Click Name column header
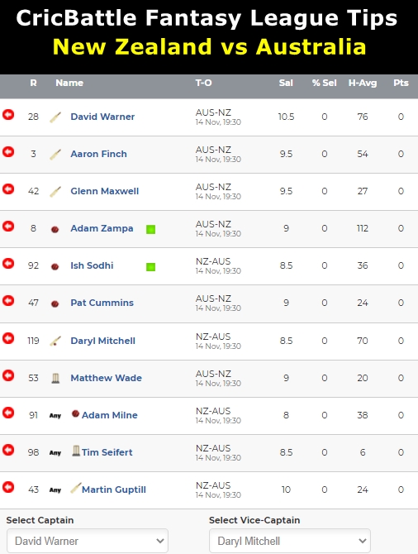The image size is (418, 554). pos(69,83)
